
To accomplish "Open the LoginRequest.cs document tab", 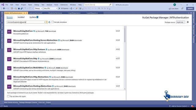I will 92,13.
